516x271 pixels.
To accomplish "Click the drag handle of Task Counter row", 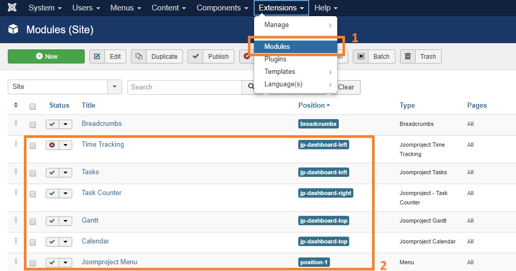I will click(x=16, y=192).
